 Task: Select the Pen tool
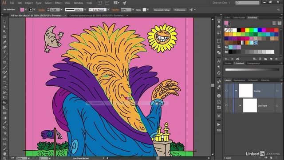4,42
